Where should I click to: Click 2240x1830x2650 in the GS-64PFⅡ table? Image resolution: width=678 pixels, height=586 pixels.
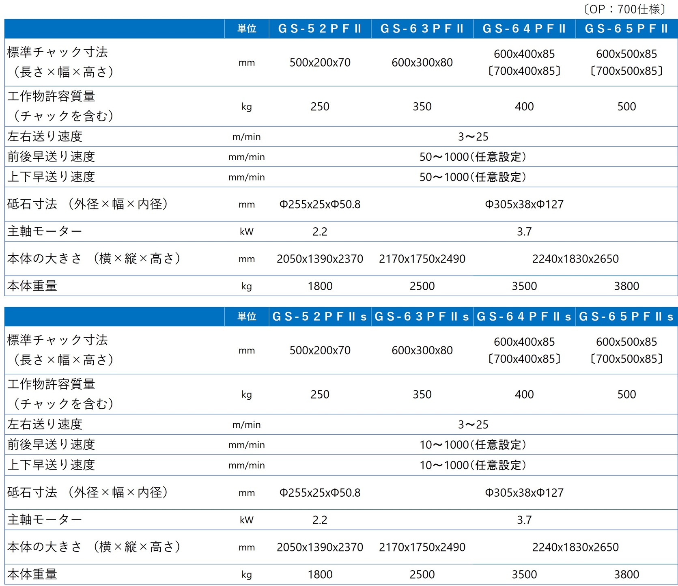pyautogui.click(x=575, y=259)
